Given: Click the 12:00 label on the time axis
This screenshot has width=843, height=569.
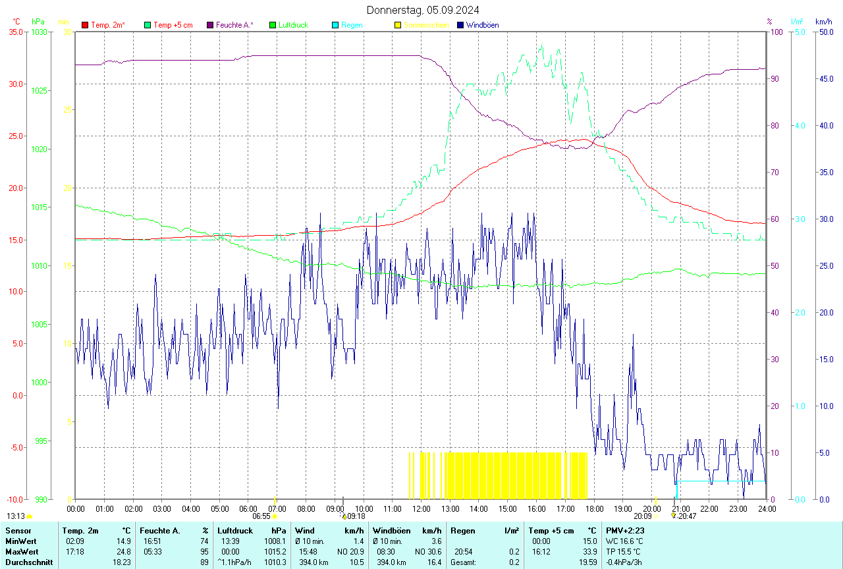Looking at the screenshot, I should pyautogui.click(x=421, y=508).
